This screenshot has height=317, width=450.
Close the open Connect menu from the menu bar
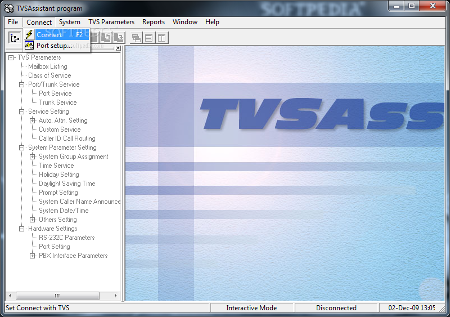(x=39, y=22)
